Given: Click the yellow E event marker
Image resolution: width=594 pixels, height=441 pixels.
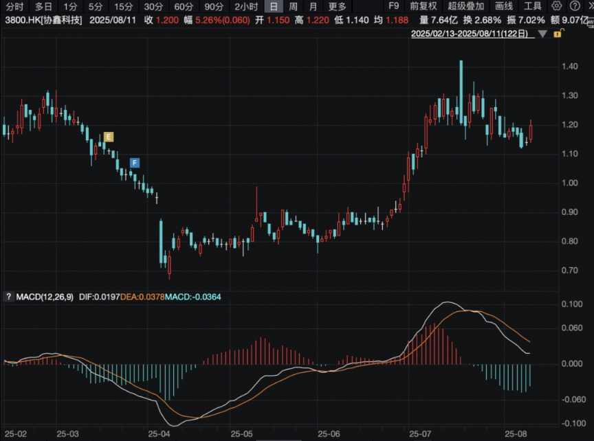Looking at the screenshot, I should (x=109, y=137).
